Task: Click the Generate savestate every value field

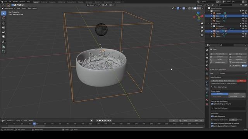Action: [x=233, y=120]
